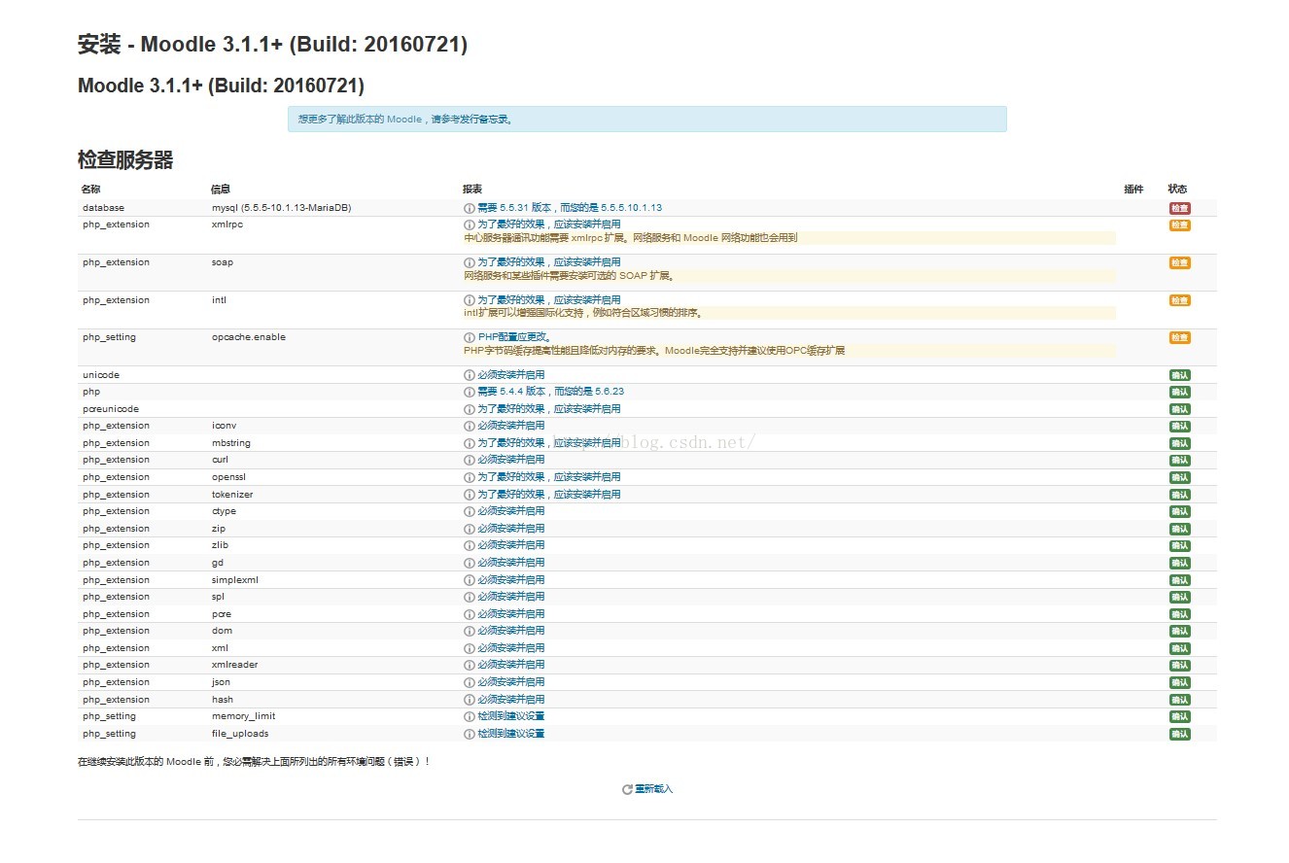The width and height of the screenshot is (1289, 863).
Task: Click the info icon in iconv row
Action: (x=470, y=426)
